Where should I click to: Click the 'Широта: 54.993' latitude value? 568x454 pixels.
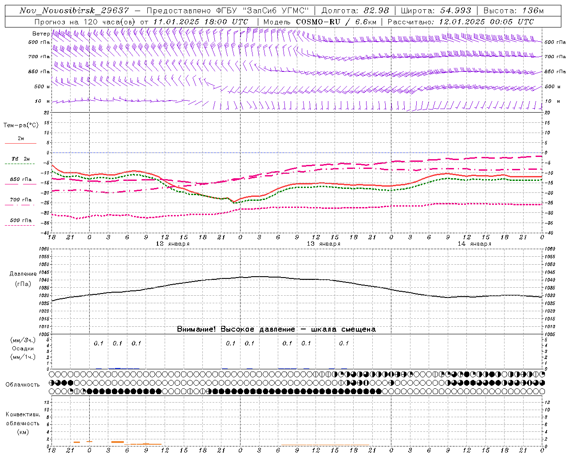point(436,11)
